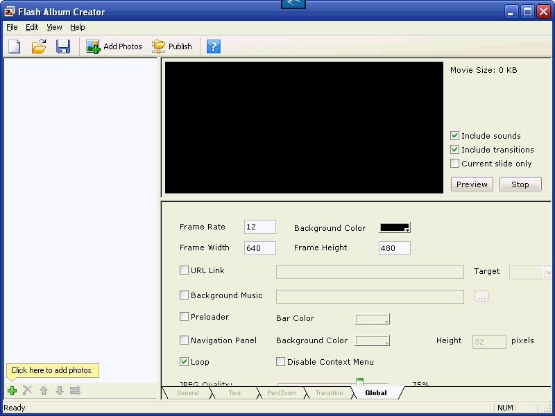Screen dimensions: 555x416
Task: Enable the Background Music checkbox
Action: (x=185, y=295)
